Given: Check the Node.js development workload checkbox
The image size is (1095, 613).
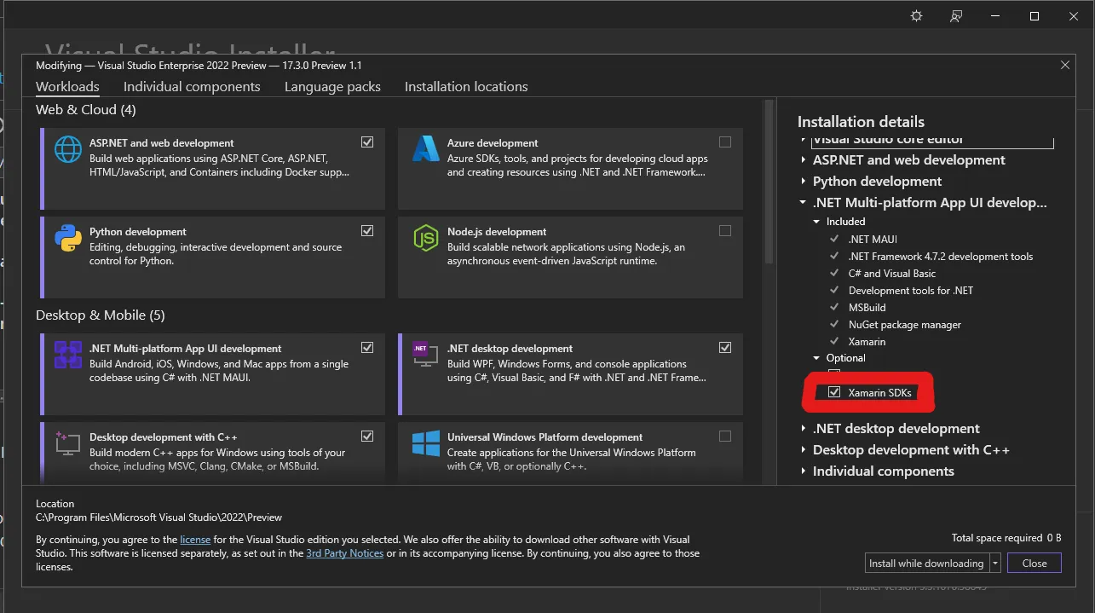Looking at the screenshot, I should (x=725, y=231).
